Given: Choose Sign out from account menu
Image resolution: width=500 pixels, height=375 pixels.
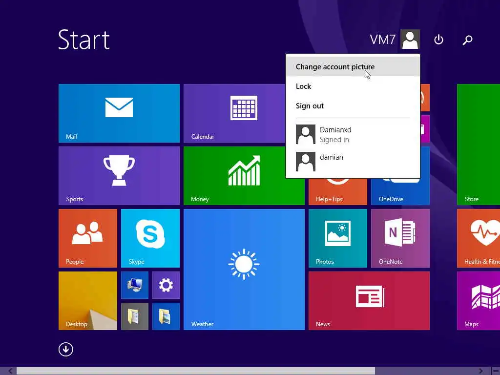Looking at the screenshot, I should point(353,106).
